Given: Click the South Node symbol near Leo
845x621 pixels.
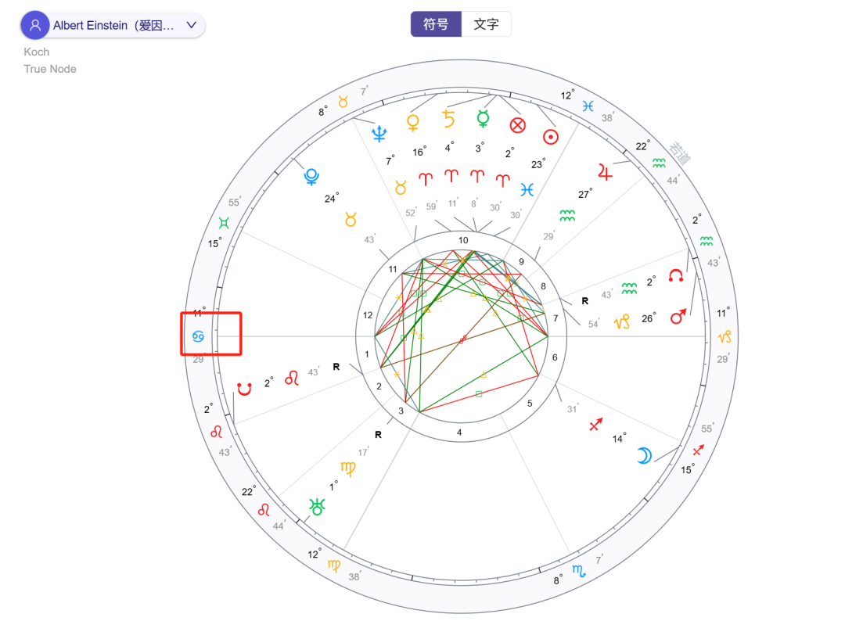Looking at the screenshot, I should [x=243, y=386].
